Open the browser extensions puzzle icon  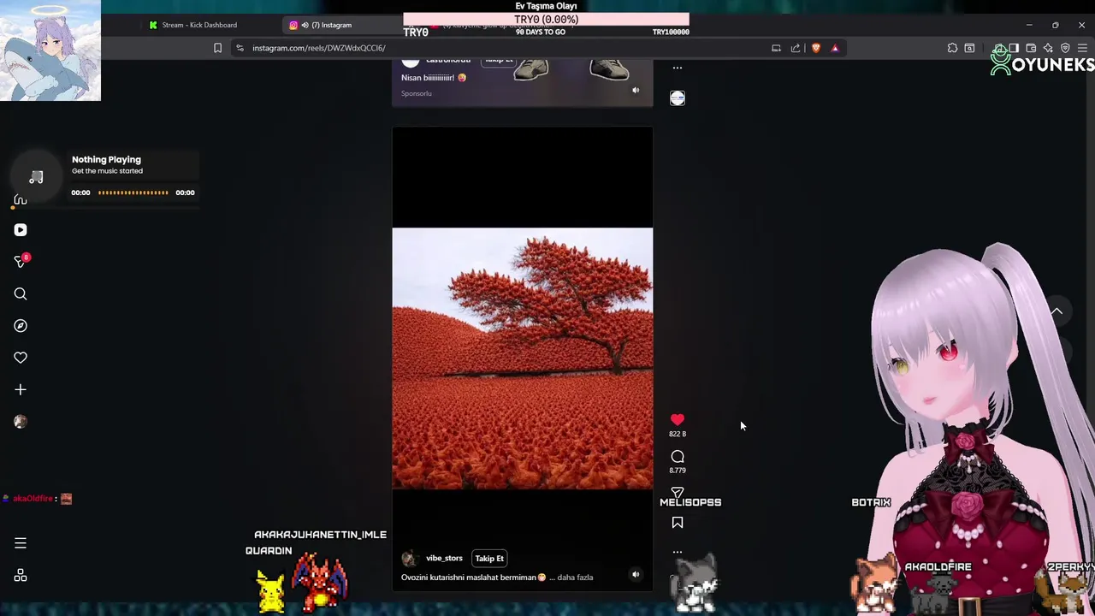coord(952,48)
